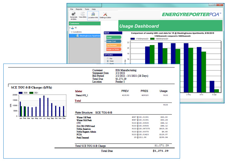
Task: Click the PREV column header
Action: pyautogui.click(x=125, y=91)
